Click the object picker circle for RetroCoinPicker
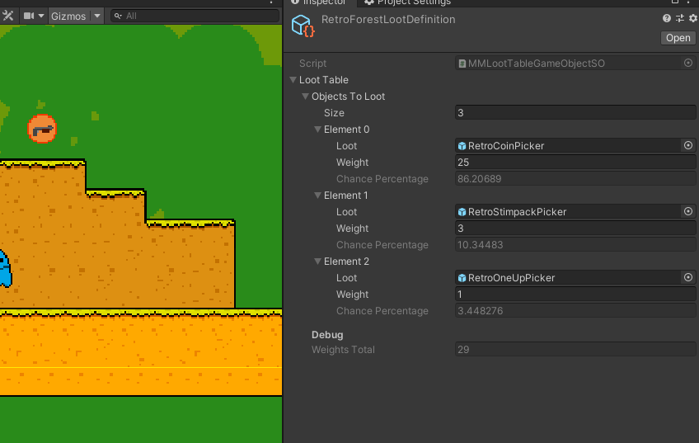 [x=688, y=146]
